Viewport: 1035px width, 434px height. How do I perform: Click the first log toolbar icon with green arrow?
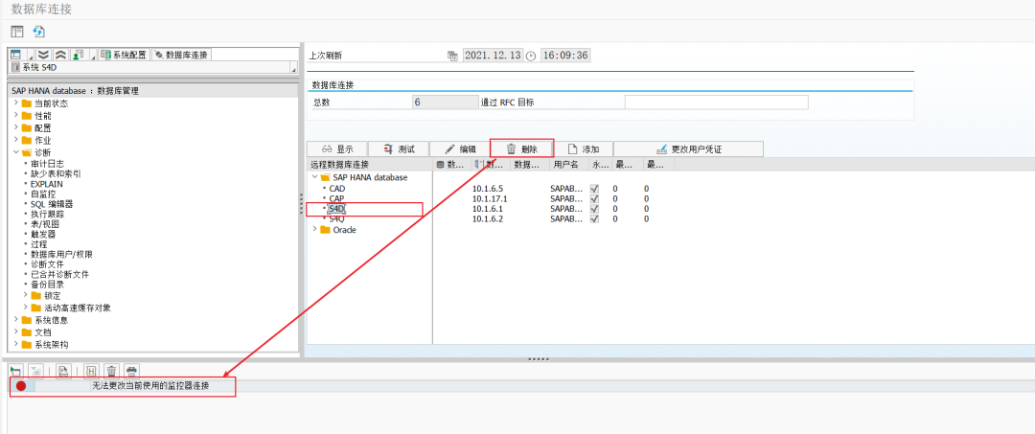pos(16,372)
